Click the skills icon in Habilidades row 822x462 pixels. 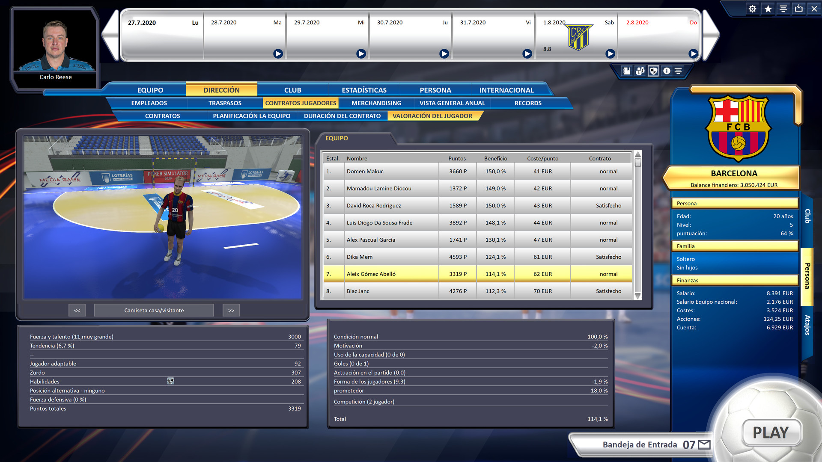click(170, 381)
